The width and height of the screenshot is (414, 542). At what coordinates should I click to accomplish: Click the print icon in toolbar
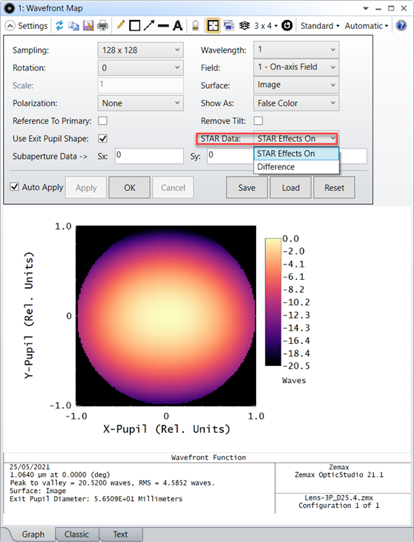coord(102,25)
